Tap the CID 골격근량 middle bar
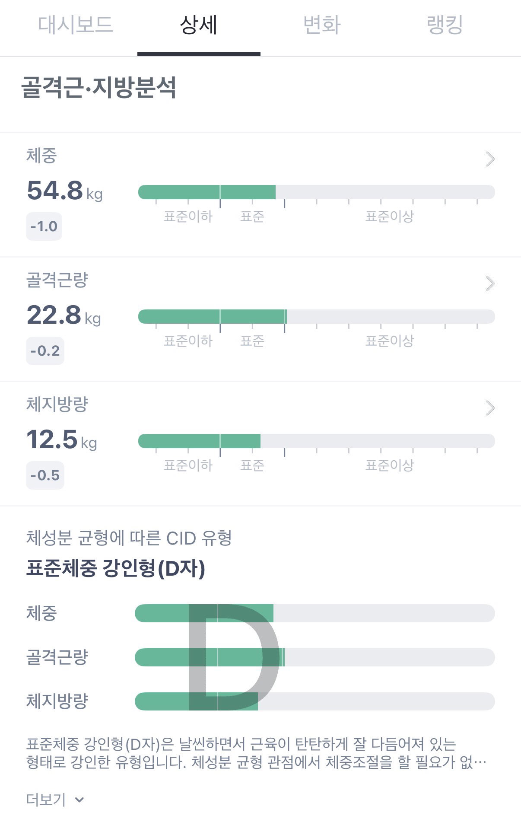Image resolution: width=521 pixels, height=822 pixels. (315, 657)
